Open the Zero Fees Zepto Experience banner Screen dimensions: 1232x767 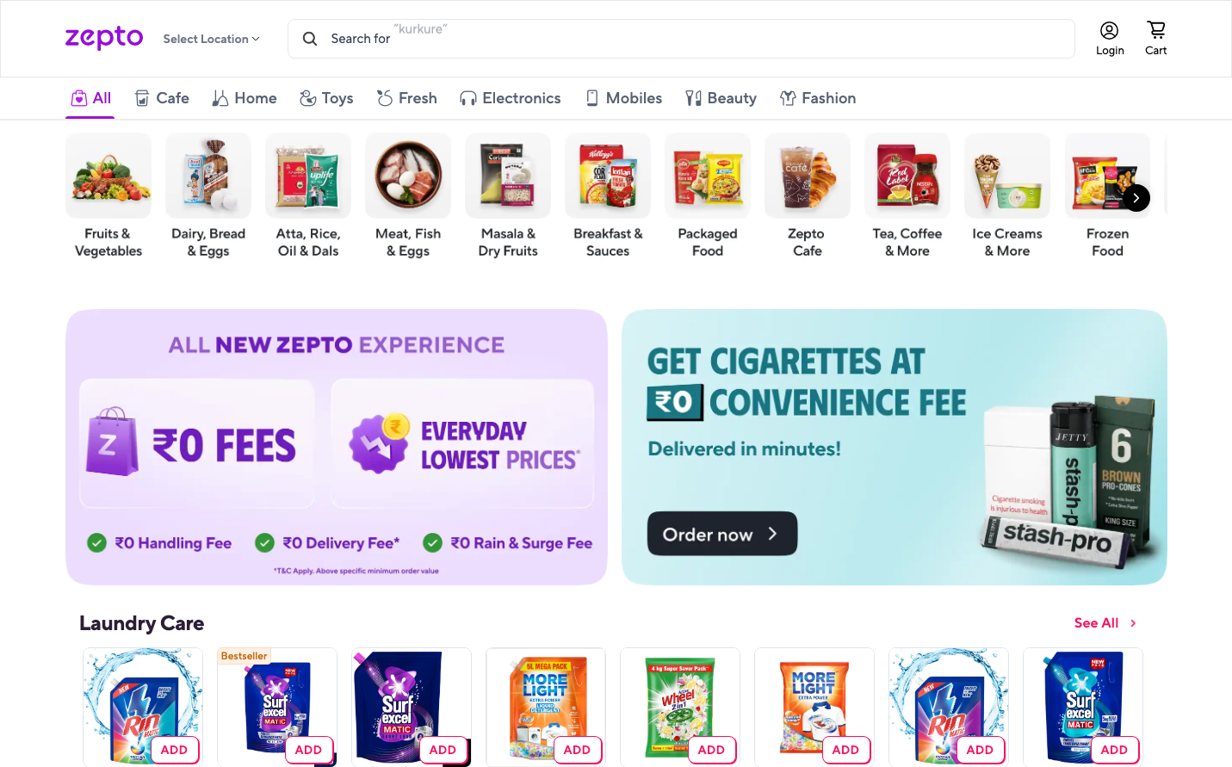click(337, 448)
